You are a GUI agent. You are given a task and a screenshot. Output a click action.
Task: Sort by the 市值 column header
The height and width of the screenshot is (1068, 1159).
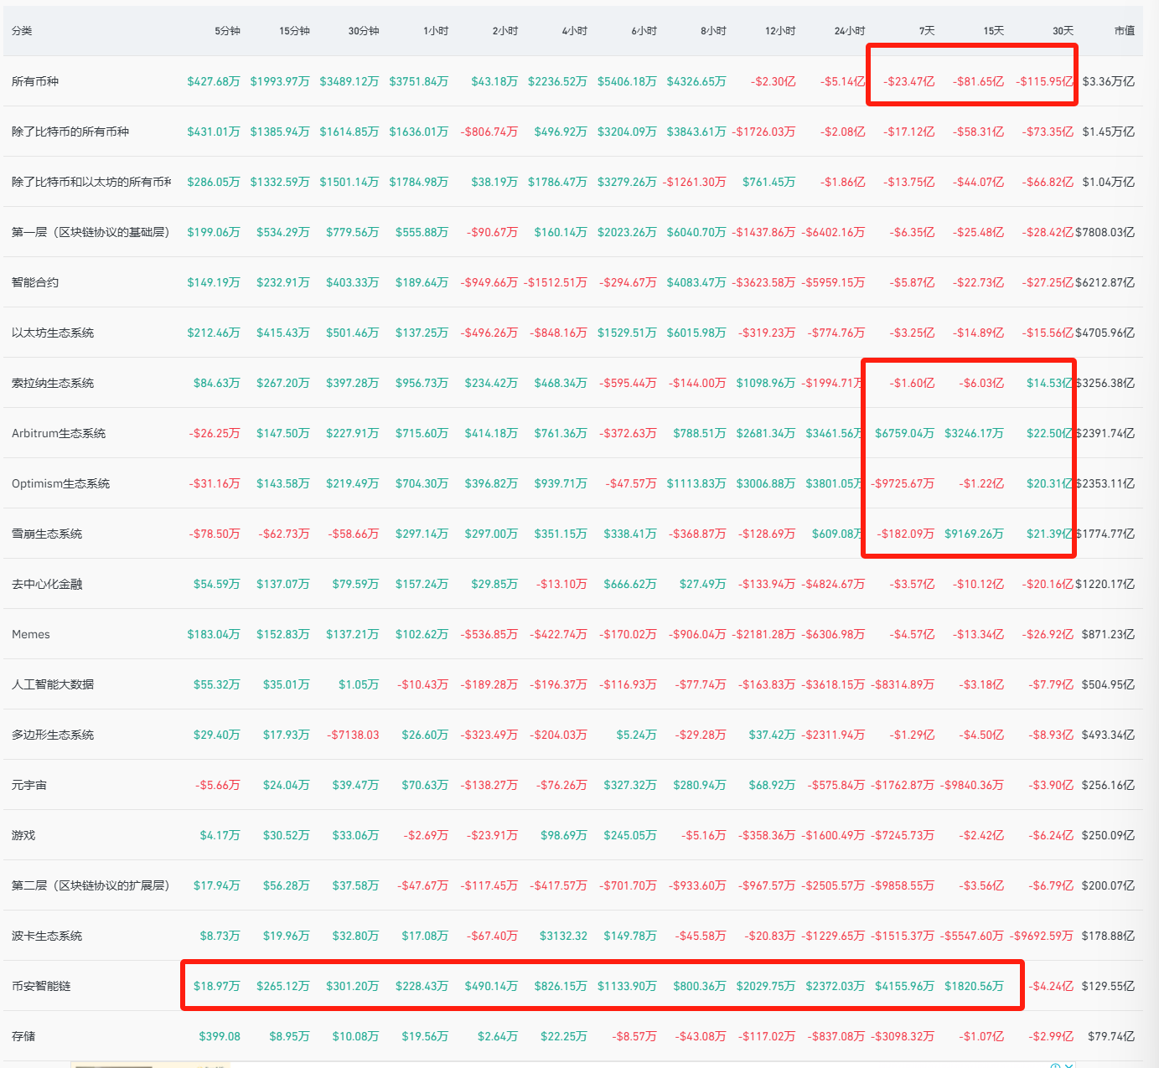pos(1125,31)
